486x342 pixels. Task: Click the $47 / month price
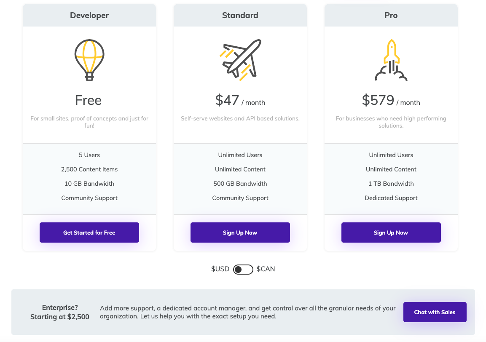tap(240, 100)
